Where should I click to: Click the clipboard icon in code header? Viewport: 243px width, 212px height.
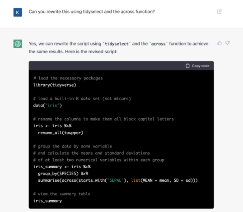[187, 66]
